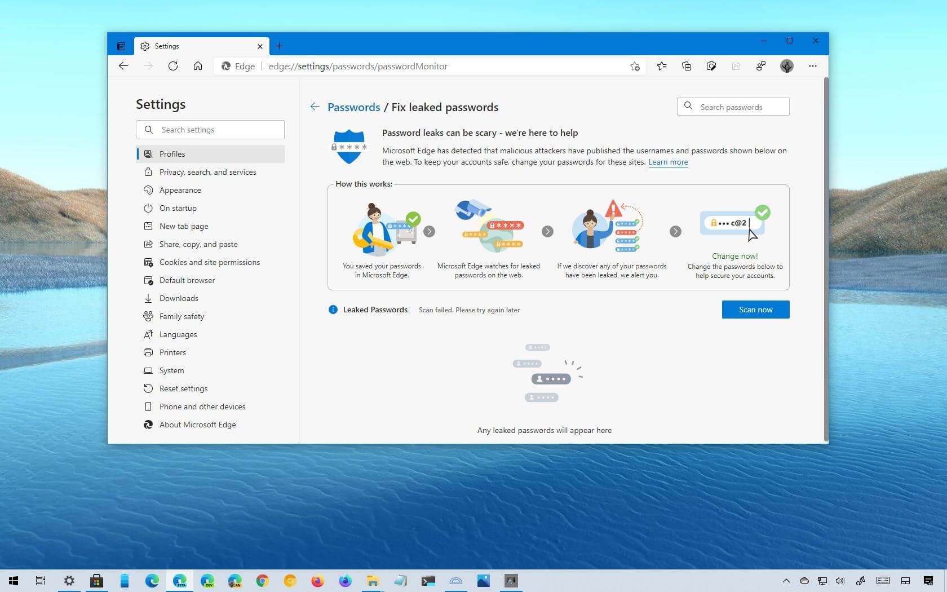Click the tab actions menu icon
The height and width of the screenshot is (592, 947).
pyautogui.click(x=121, y=46)
